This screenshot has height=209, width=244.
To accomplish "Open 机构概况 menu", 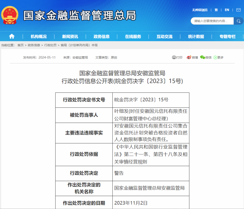I will click(x=39, y=37).
